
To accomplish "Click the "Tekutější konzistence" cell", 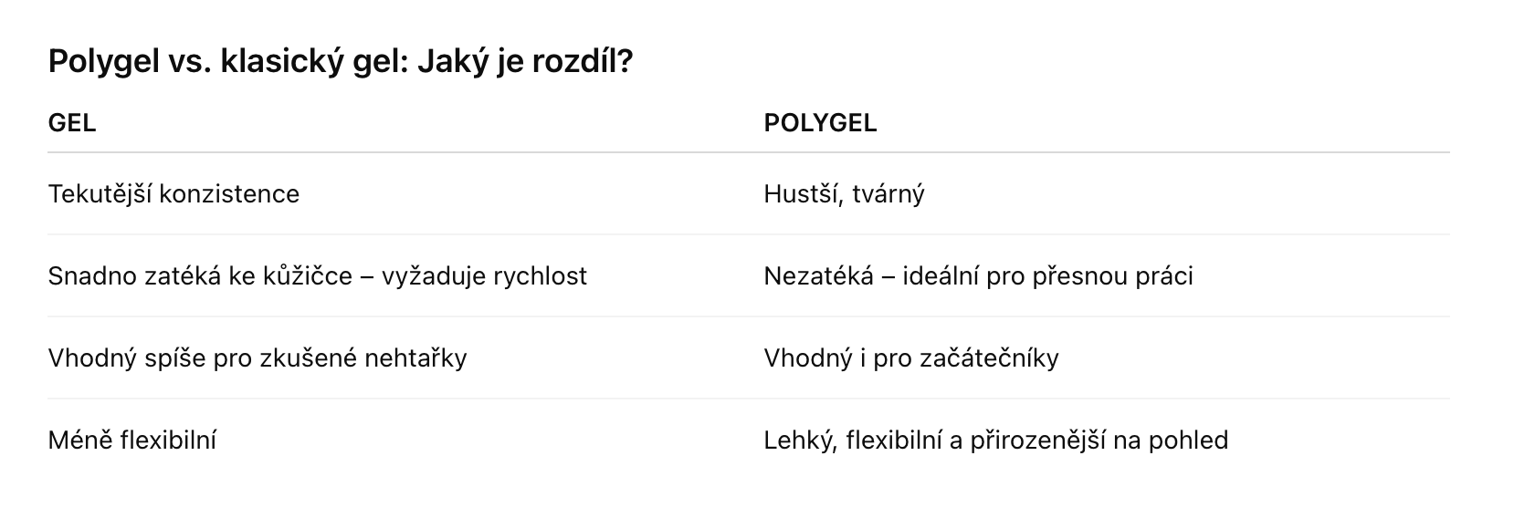I will pos(173,194).
